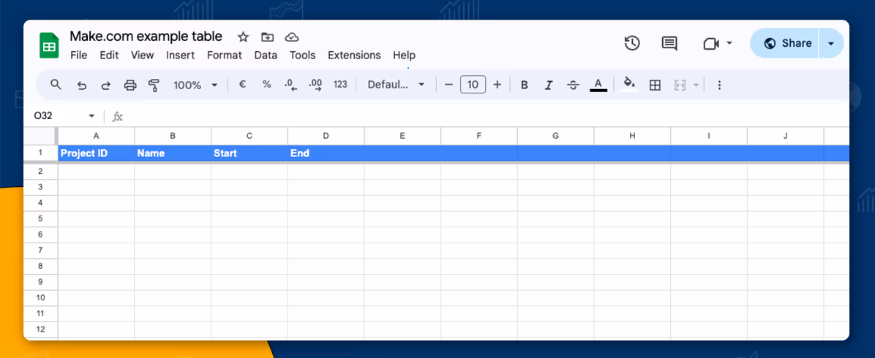Open the cell borders icon

[655, 85]
